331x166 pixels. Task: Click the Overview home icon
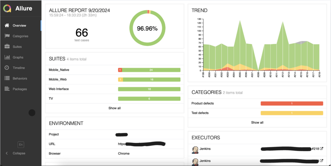pos(7,25)
